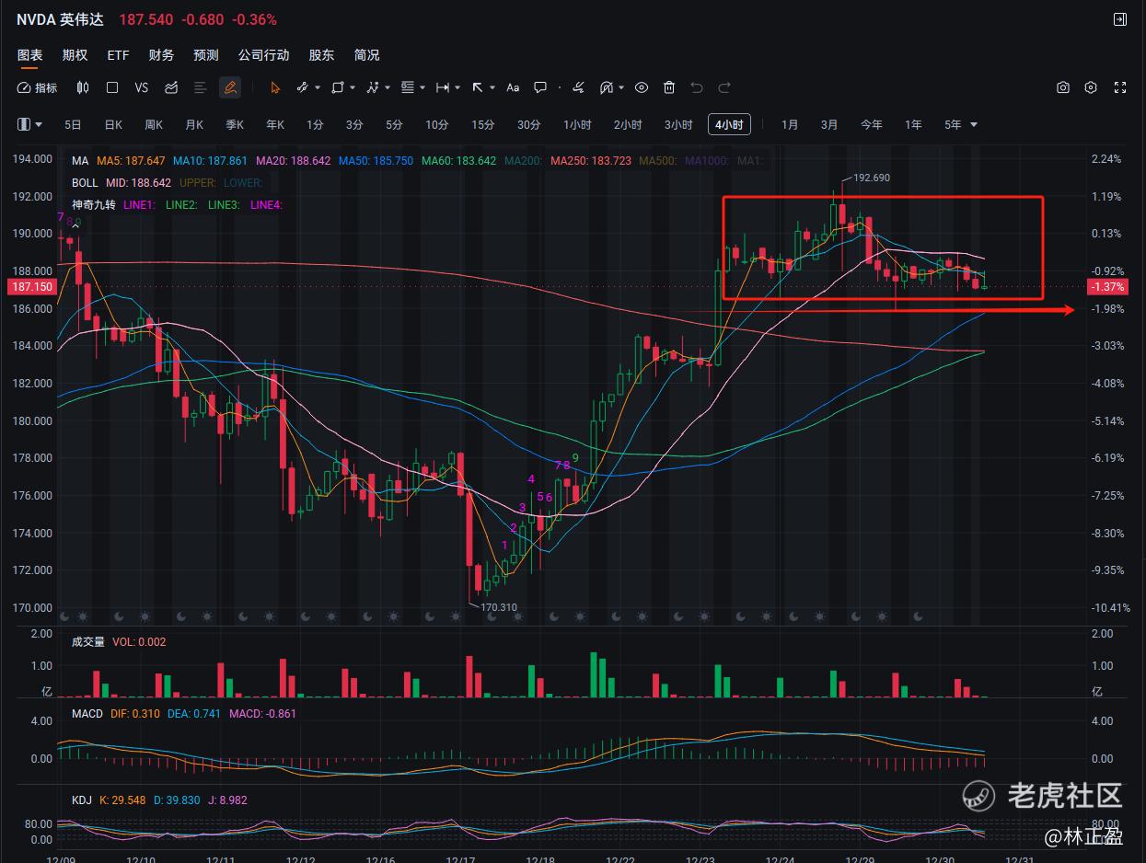
Task: Select the 4小时 interval button
Action: (x=729, y=124)
